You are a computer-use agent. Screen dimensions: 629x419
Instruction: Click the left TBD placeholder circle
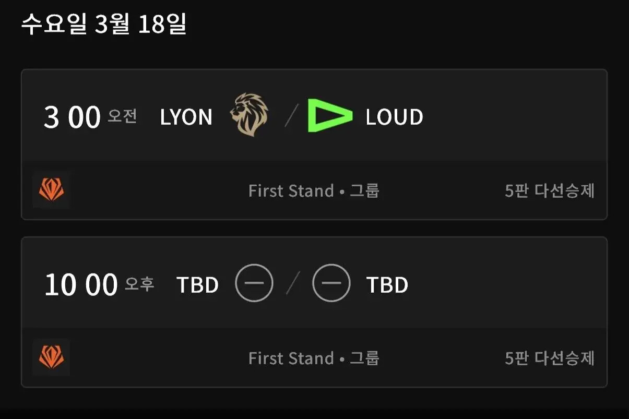(x=254, y=283)
